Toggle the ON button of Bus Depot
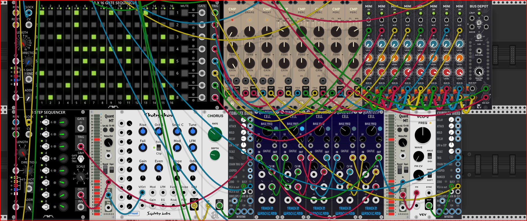 pyautogui.click(x=479, y=13)
